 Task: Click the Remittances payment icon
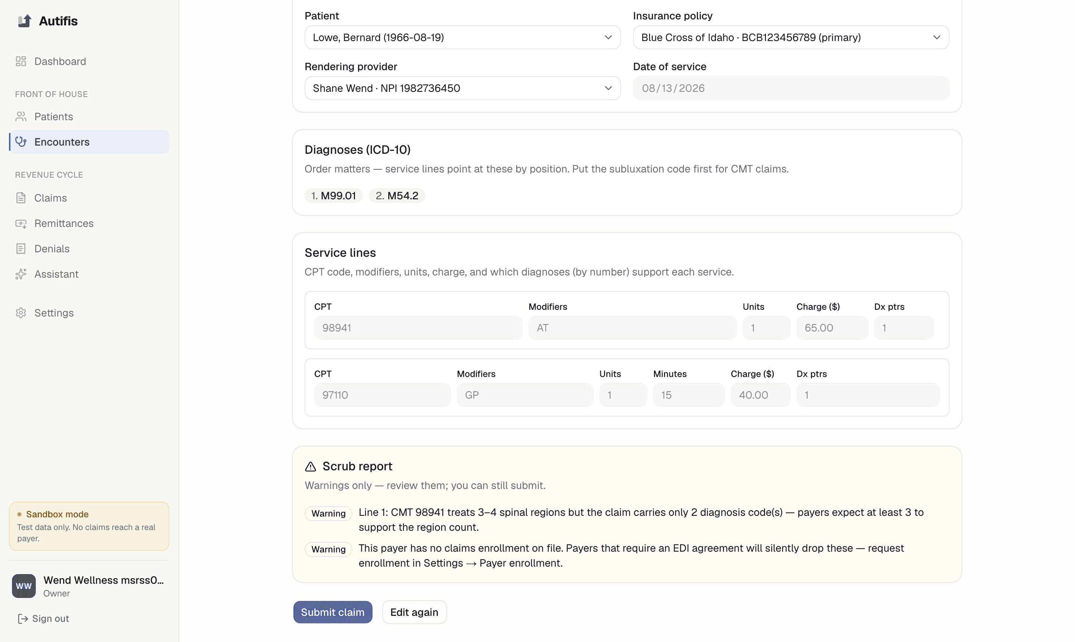coord(21,223)
